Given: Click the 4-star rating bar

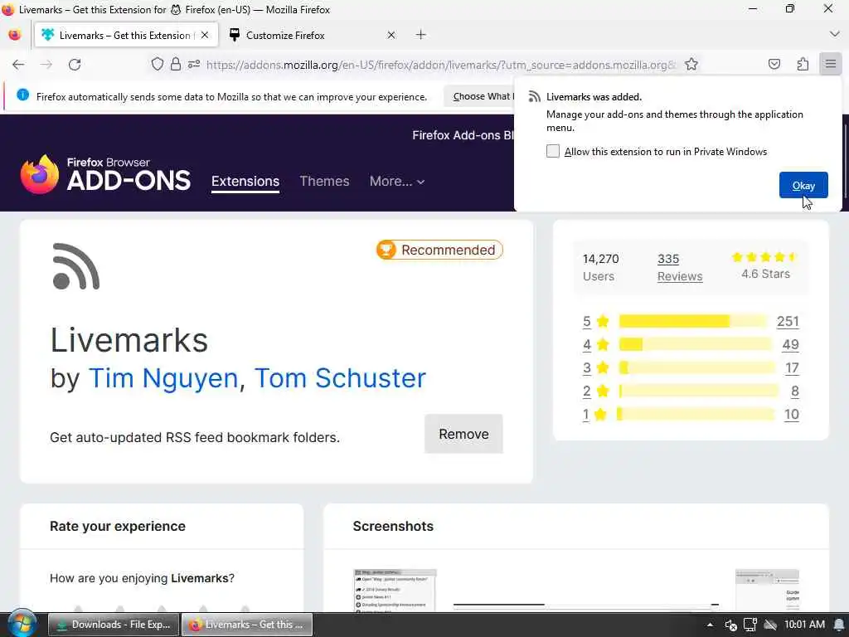Looking at the screenshot, I should pos(696,344).
